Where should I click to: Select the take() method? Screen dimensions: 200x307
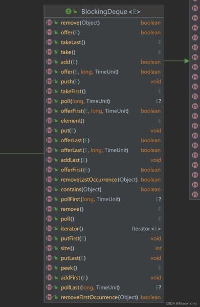click(68, 52)
